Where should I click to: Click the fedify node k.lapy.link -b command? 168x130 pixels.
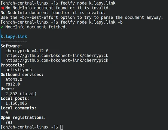[92, 22]
